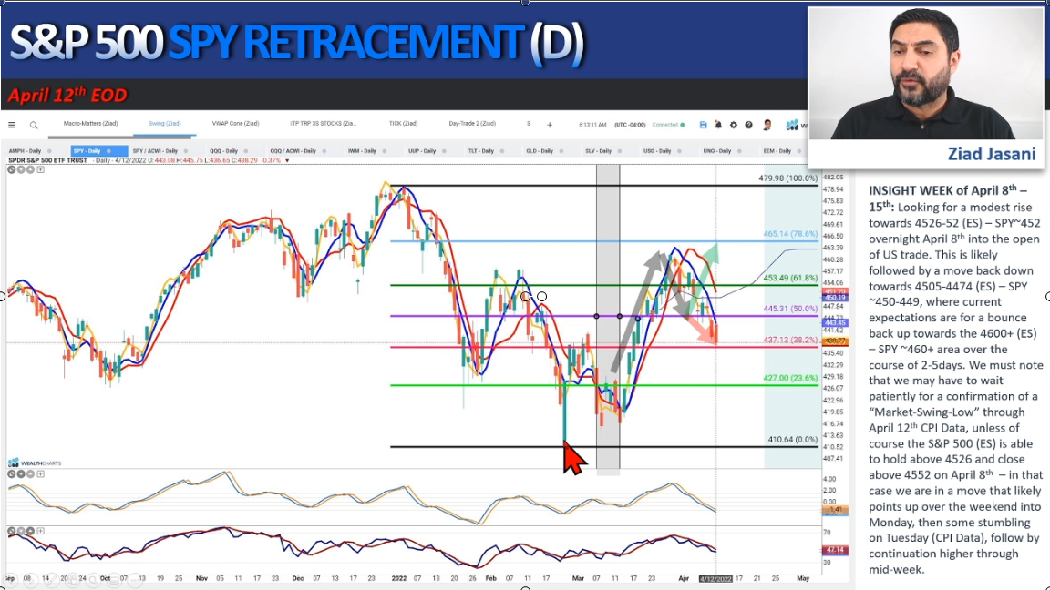This screenshot has width=1050, height=590.
Task: Open the VWAP Cone (Ziad) tab
Action: click(236, 124)
